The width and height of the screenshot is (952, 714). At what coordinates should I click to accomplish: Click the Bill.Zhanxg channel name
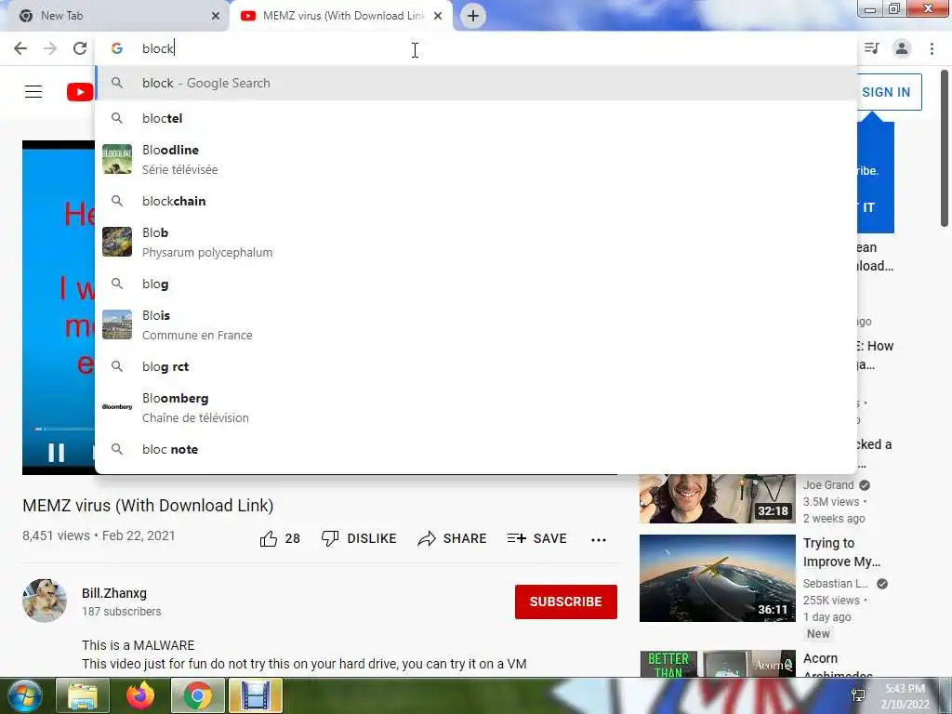(x=114, y=593)
